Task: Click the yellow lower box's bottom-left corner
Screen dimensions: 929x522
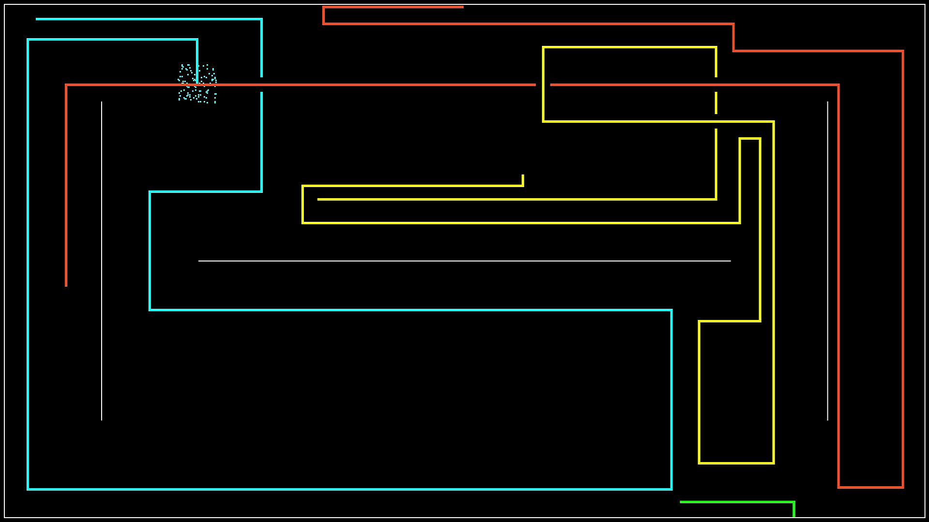Action: pyautogui.click(x=700, y=463)
